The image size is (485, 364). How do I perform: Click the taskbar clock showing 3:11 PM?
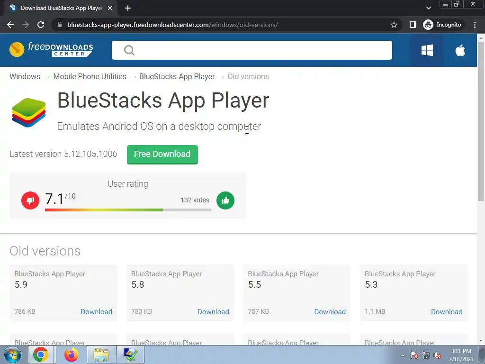coord(461,355)
